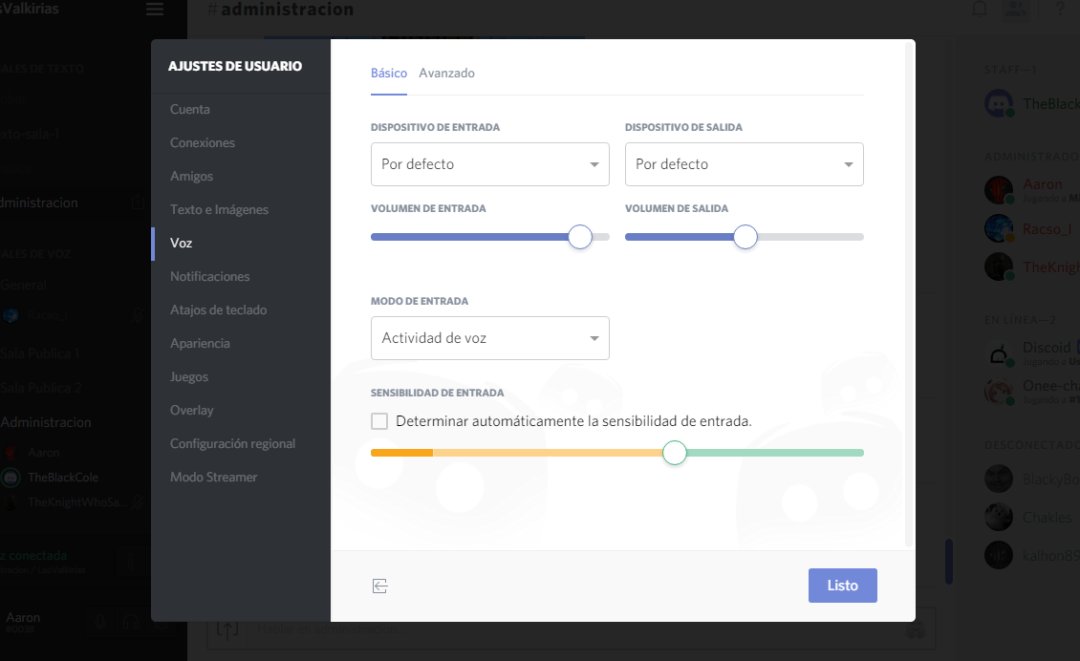Click the notification bell icon in header
The height and width of the screenshot is (661, 1080).
click(980, 9)
